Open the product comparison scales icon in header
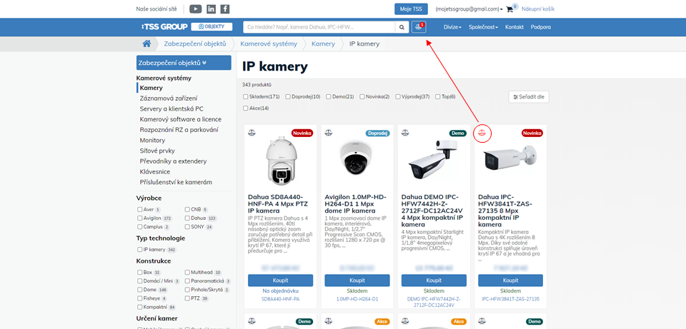This screenshot has height=329, width=686. click(419, 27)
